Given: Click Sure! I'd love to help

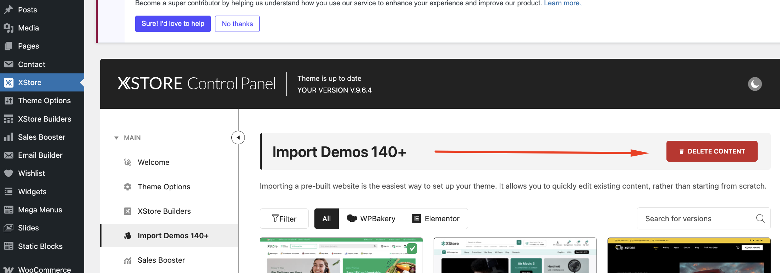Looking at the screenshot, I should pos(173,24).
